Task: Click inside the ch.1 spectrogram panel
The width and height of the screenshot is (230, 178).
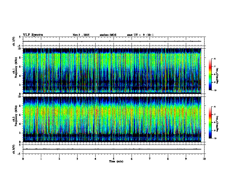Action: 112,71
